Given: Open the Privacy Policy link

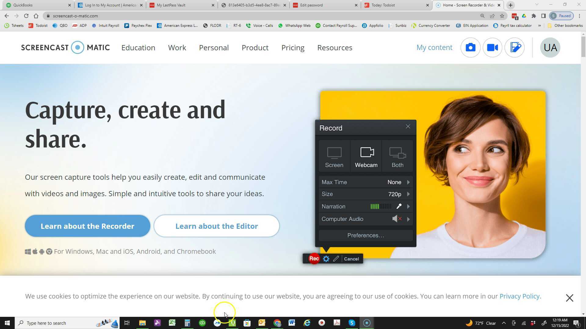Looking at the screenshot, I should pyautogui.click(x=519, y=296).
